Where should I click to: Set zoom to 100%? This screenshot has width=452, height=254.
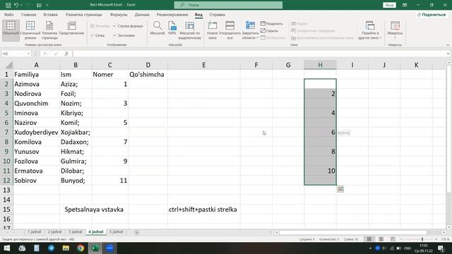click(x=172, y=28)
